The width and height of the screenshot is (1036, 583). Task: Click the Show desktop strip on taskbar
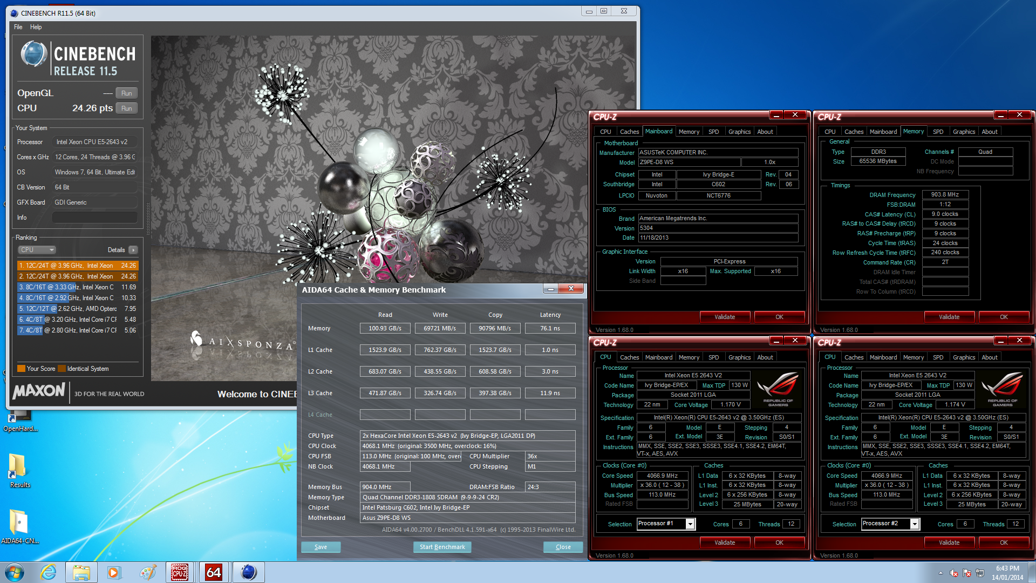pos(1032,572)
